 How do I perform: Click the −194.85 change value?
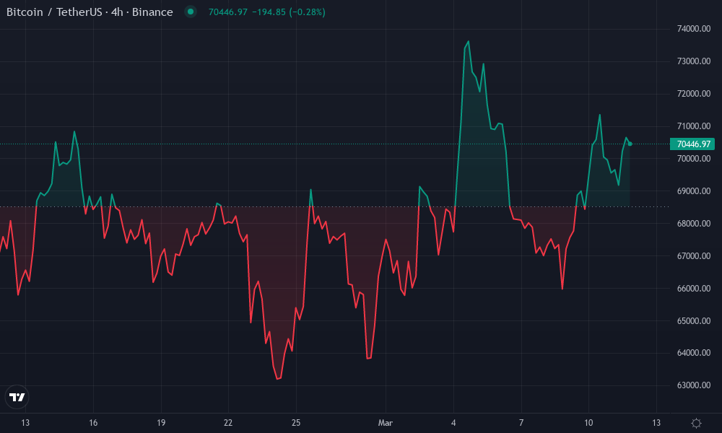269,12
